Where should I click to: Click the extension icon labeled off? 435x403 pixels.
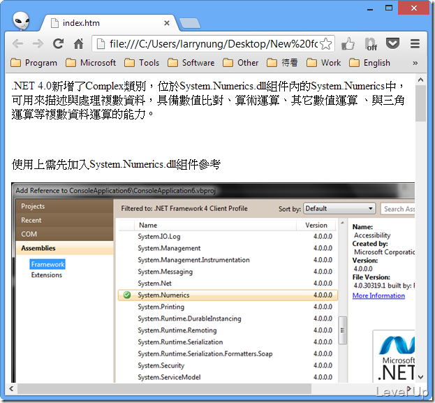click(371, 44)
